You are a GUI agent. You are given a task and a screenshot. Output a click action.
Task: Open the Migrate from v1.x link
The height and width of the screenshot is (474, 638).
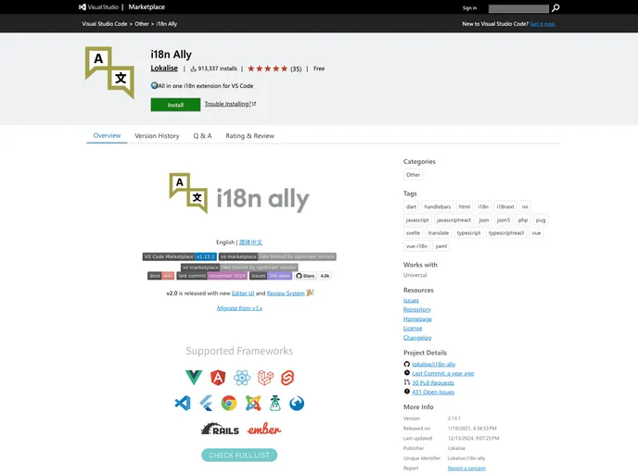coord(239,308)
